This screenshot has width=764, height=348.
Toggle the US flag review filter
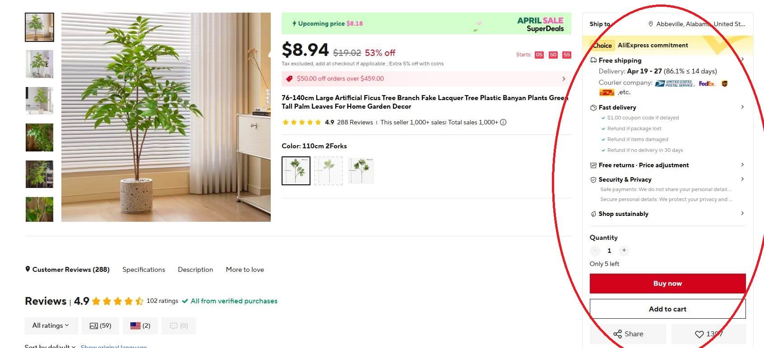(x=134, y=325)
